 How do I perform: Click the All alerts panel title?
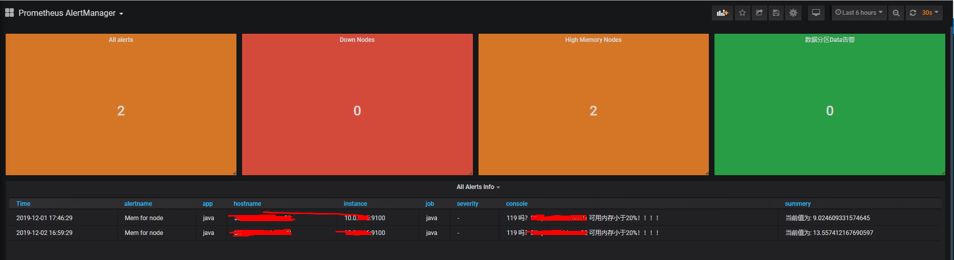pos(121,40)
